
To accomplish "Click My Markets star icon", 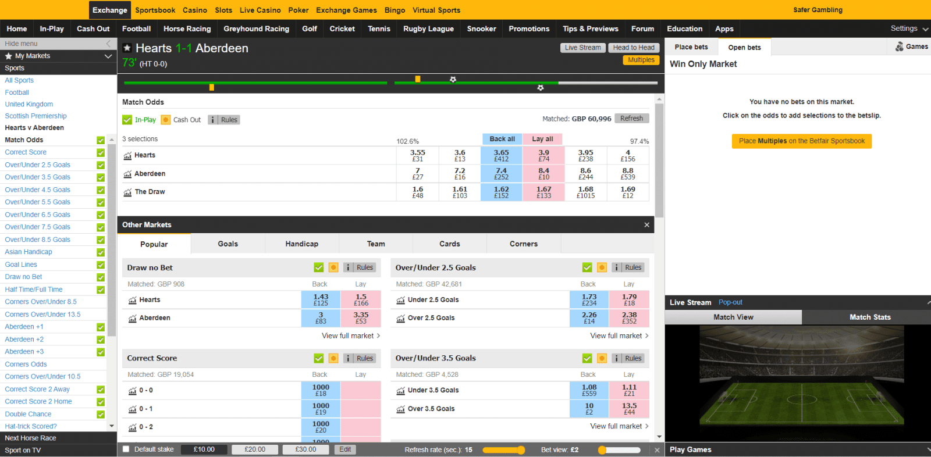I will click(x=9, y=56).
